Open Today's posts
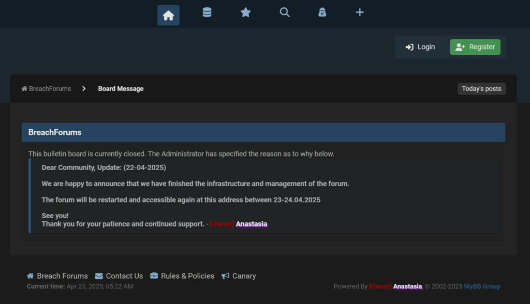530x304 pixels. (481, 89)
